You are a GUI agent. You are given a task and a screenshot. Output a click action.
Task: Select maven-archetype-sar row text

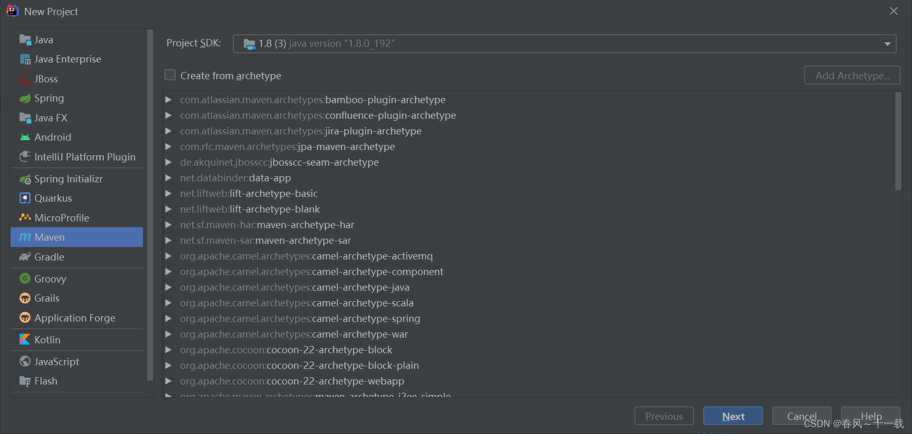pyautogui.click(x=266, y=241)
